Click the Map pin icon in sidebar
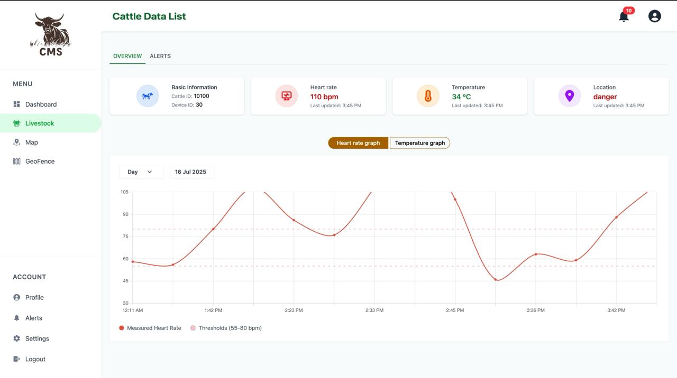This screenshot has width=677, height=378. pos(16,143)
